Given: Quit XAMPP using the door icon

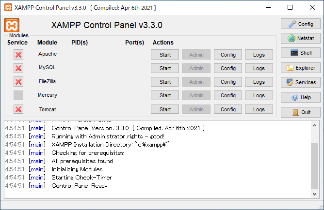Looking at the screenshot, I should (x=300, y=112).
